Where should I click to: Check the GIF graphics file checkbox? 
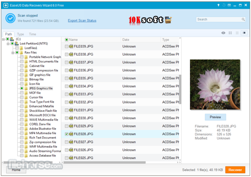coord(22,75)
